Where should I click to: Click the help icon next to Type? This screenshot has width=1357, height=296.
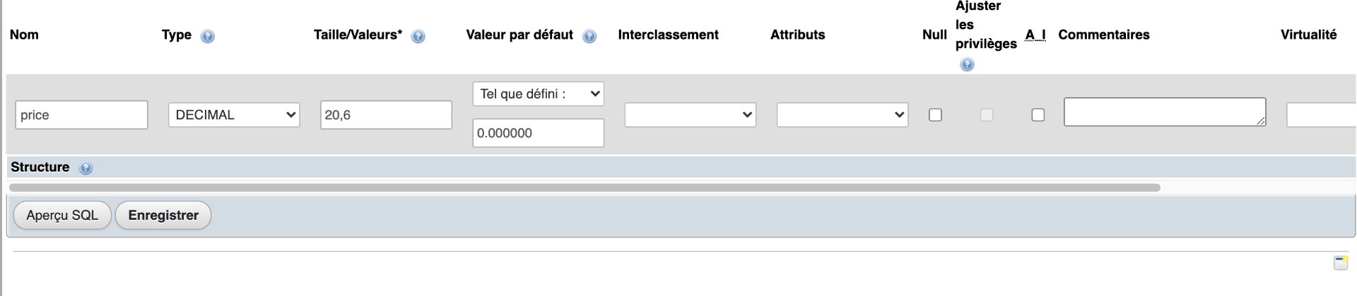(207, 36)
